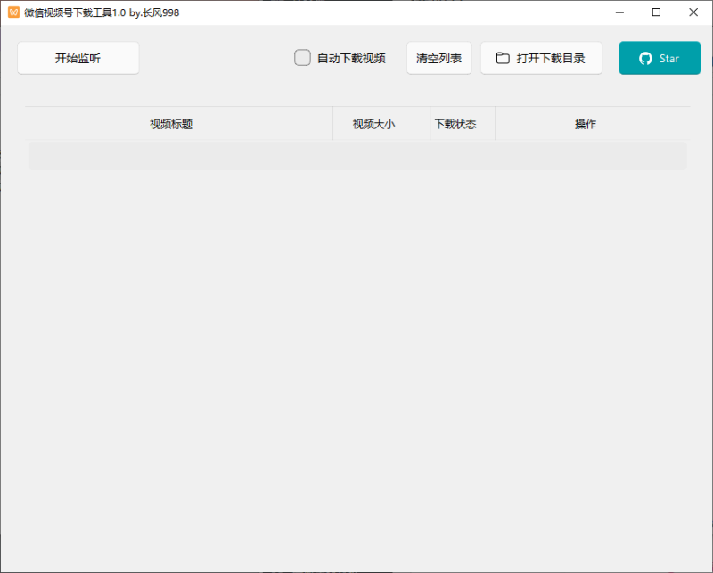Screen dimensions: 713x573
Task: Minimize the window
Action: pos(619,12)
